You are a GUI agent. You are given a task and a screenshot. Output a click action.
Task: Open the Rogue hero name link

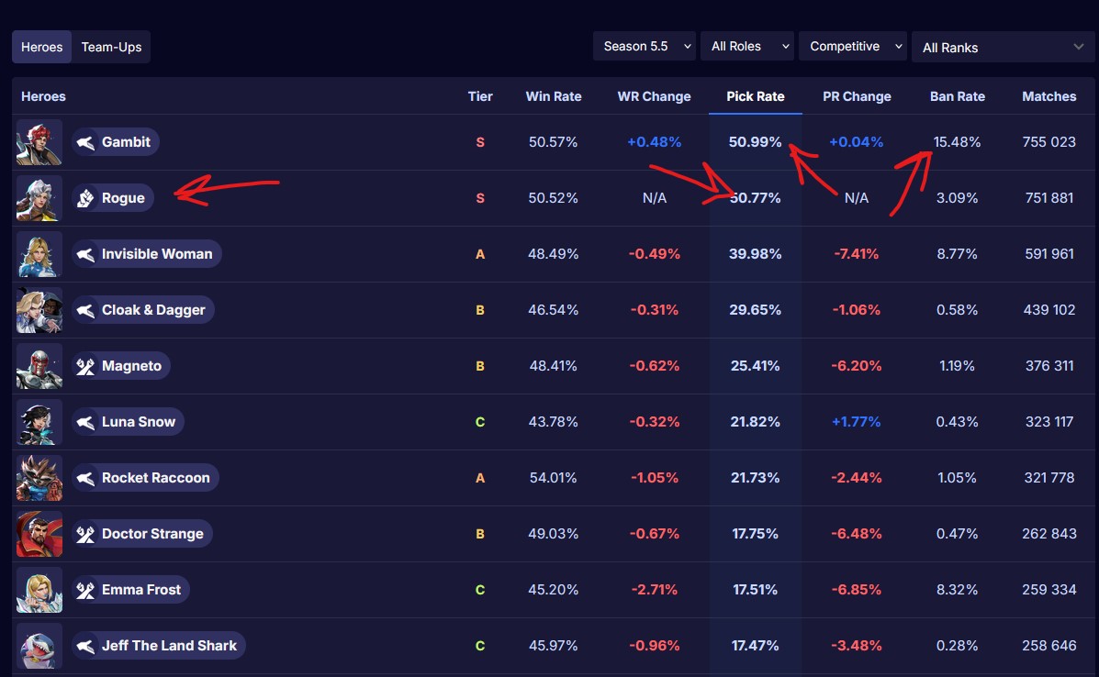pos(123,198)
